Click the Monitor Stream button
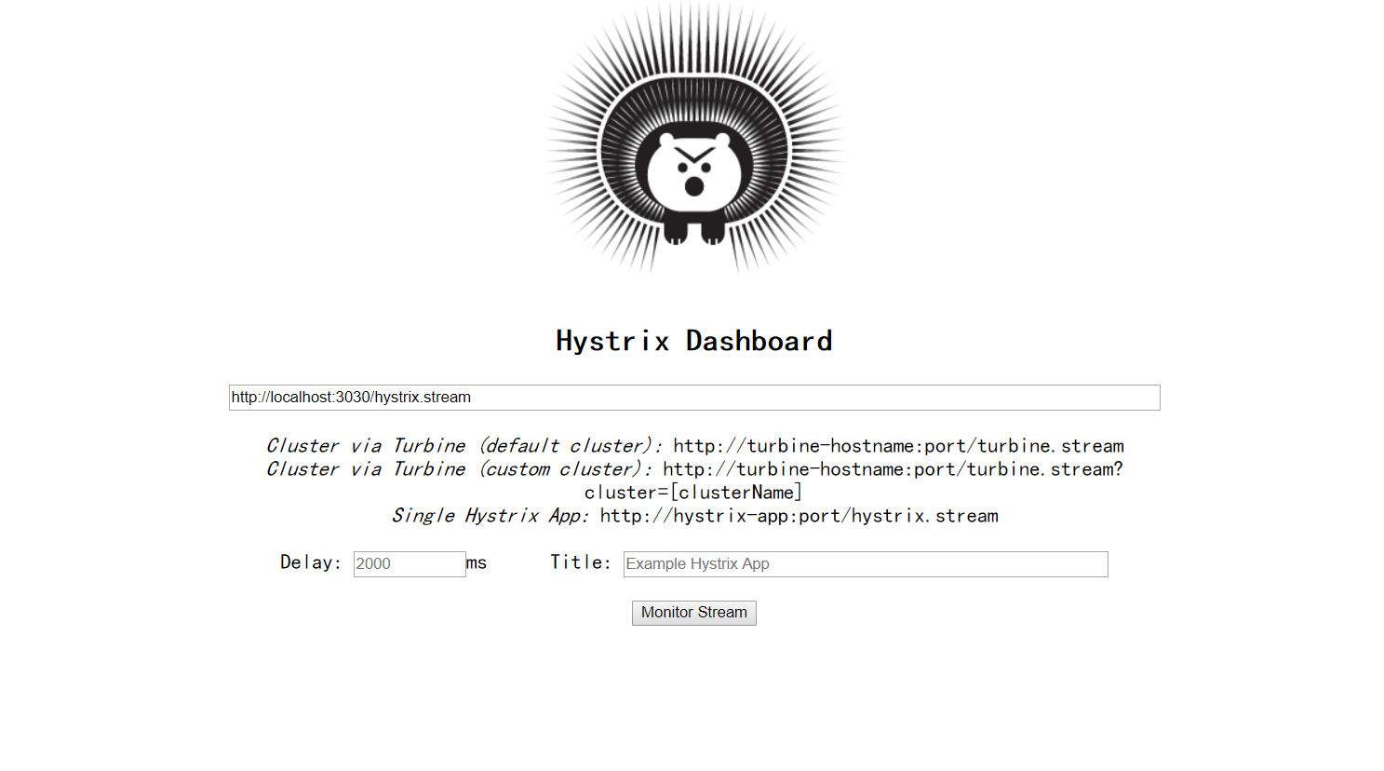This screenshot has height=771, width=1384. click(x=694, y=613)
